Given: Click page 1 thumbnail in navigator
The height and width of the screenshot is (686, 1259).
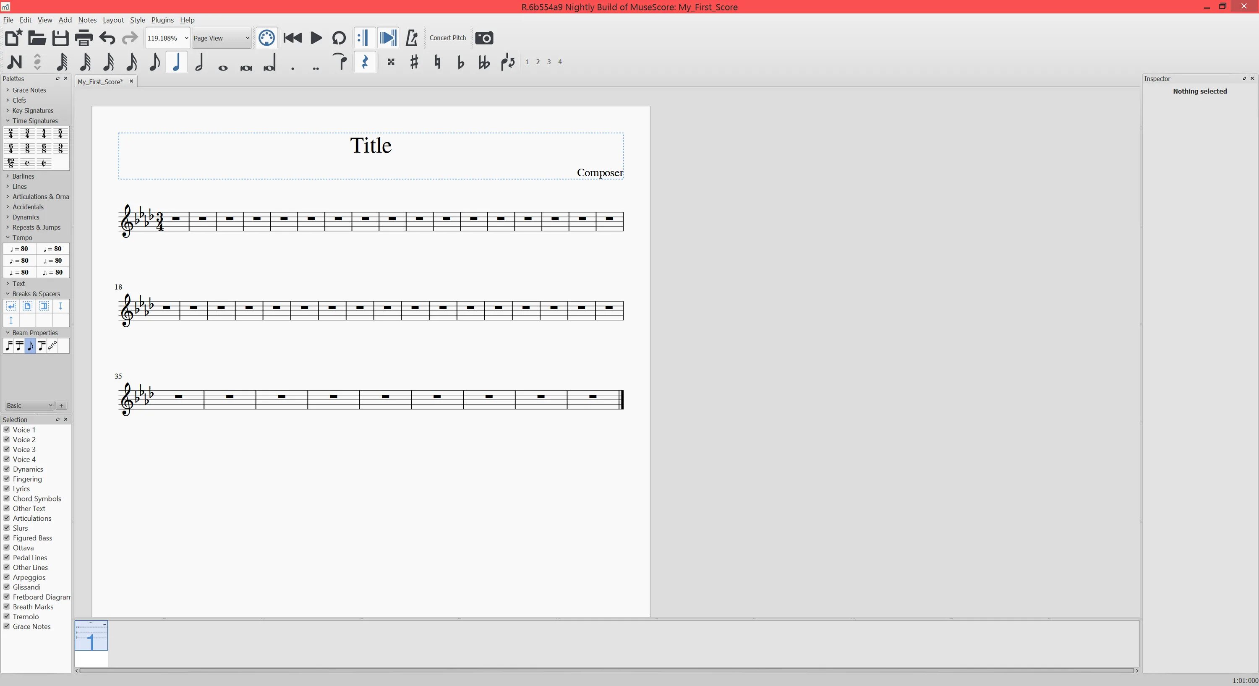Looking at the screenshot, I should click(91, 635).
